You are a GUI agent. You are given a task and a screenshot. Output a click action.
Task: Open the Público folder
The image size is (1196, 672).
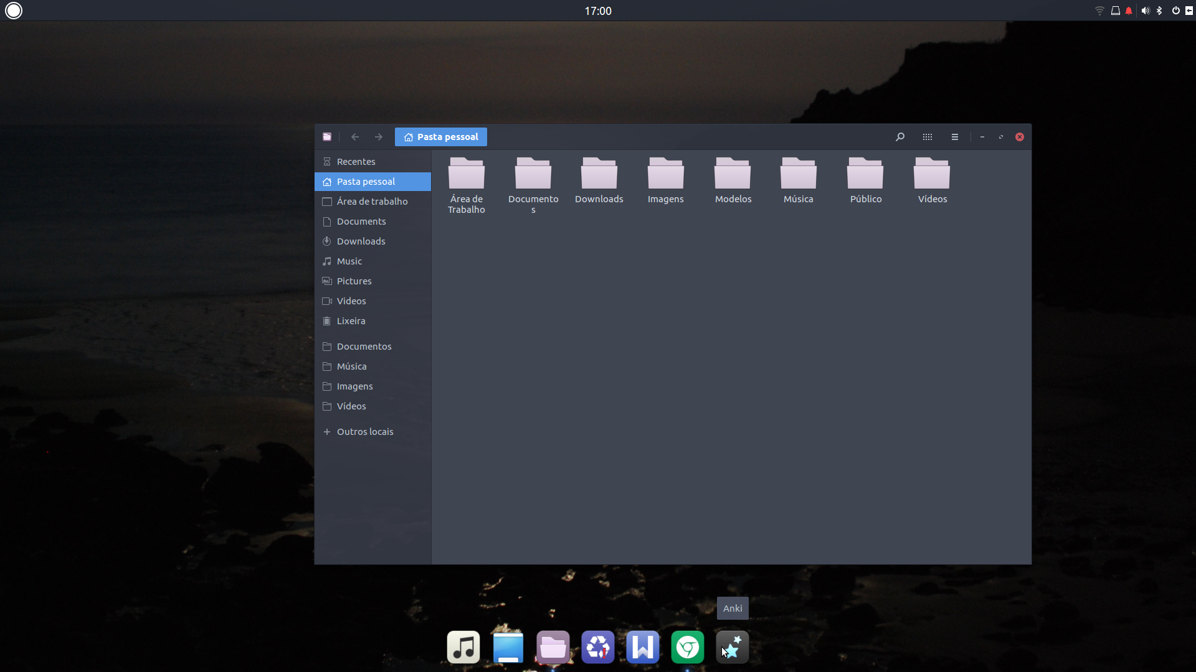(x=865, y=180)
